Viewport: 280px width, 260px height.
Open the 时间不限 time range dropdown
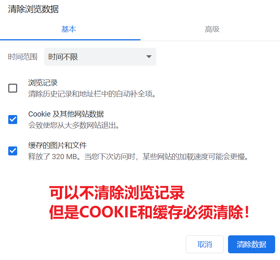coord(100,57)
